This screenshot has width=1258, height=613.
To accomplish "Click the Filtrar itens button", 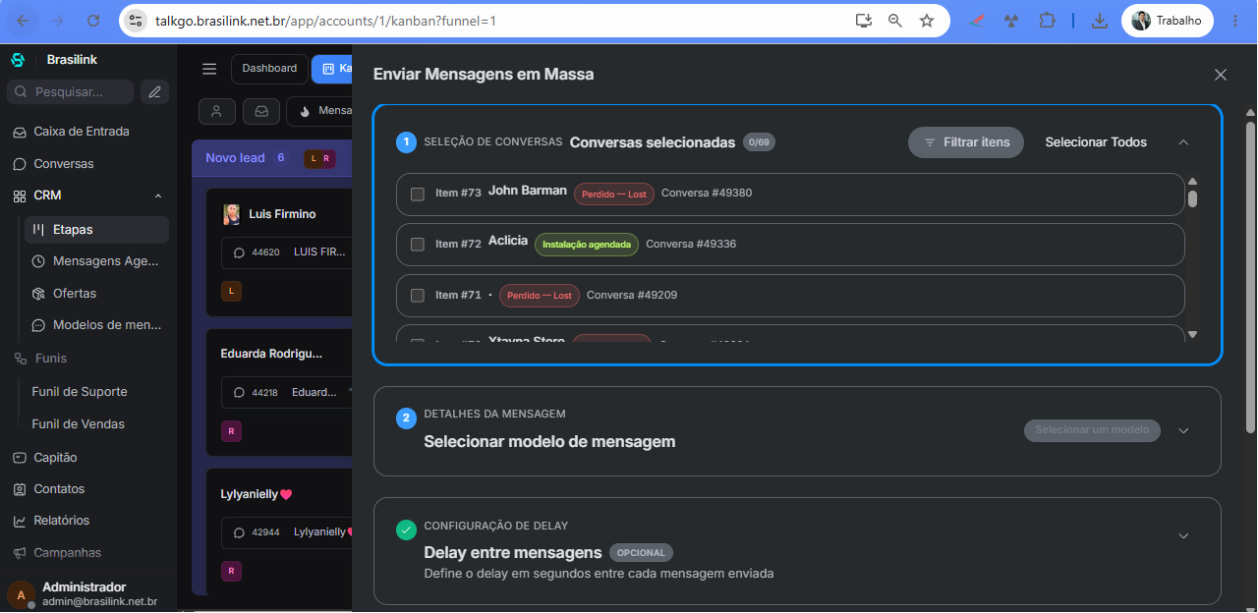I will pyautogui.click(x=966, y=142).
